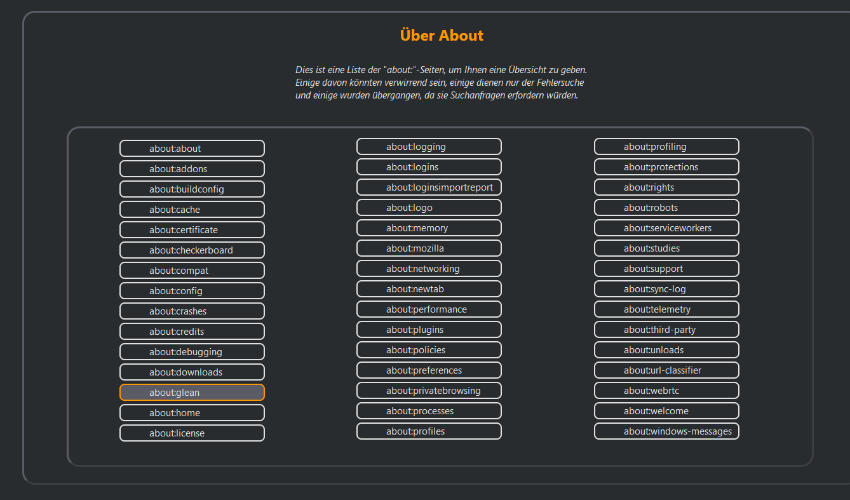
Task: Open about:loginsimportreport link
Action: pos(429,187)
